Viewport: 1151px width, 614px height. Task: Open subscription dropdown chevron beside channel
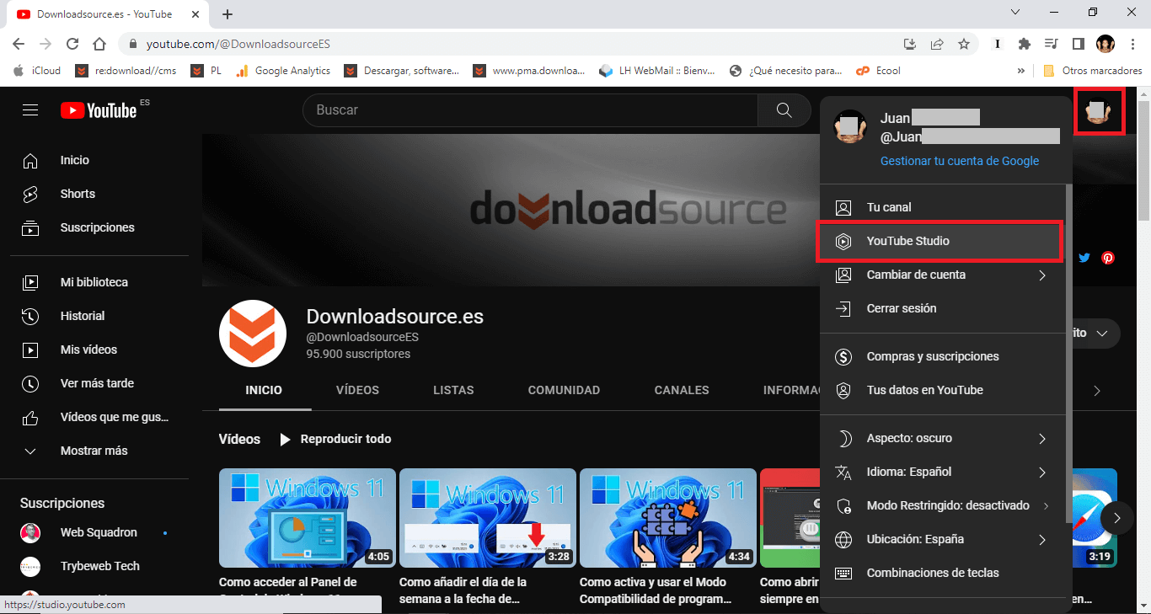(1102, 334)
